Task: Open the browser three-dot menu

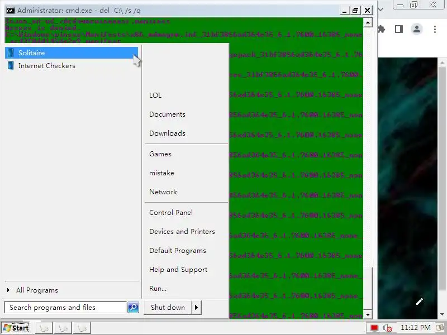Action: click(x=435, y=29)
